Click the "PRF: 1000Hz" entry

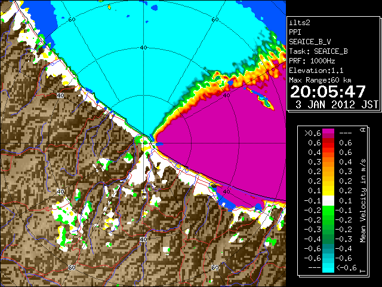(x=312, y=61)
